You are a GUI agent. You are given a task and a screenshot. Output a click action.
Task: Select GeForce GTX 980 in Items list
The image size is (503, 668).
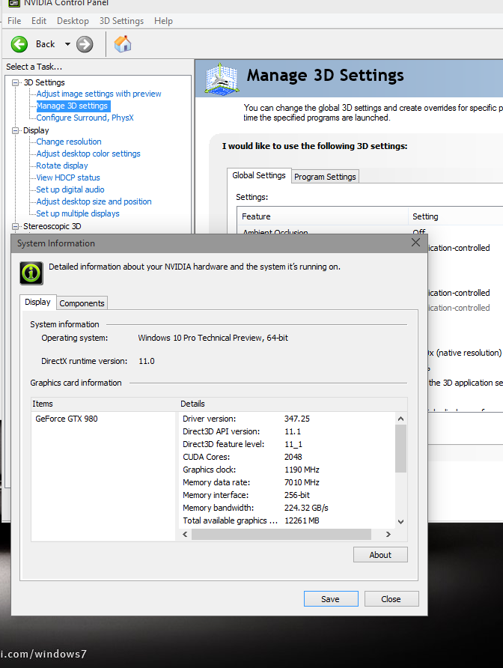tap(67, 419)
